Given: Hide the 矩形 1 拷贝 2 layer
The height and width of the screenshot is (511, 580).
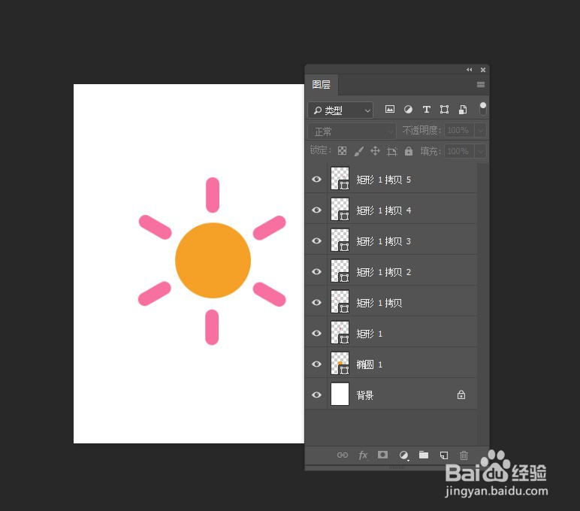Looking at the screenshot, I should click(x=316, y=271).
